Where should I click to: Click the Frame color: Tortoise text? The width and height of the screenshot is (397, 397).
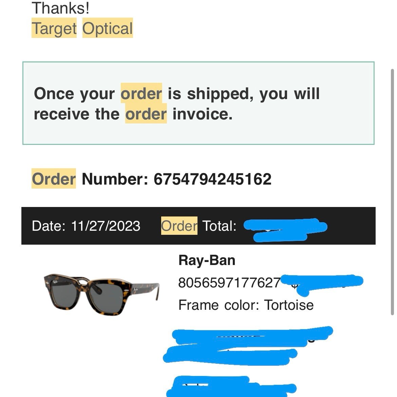pyautogui.click(x=246, y=305)
